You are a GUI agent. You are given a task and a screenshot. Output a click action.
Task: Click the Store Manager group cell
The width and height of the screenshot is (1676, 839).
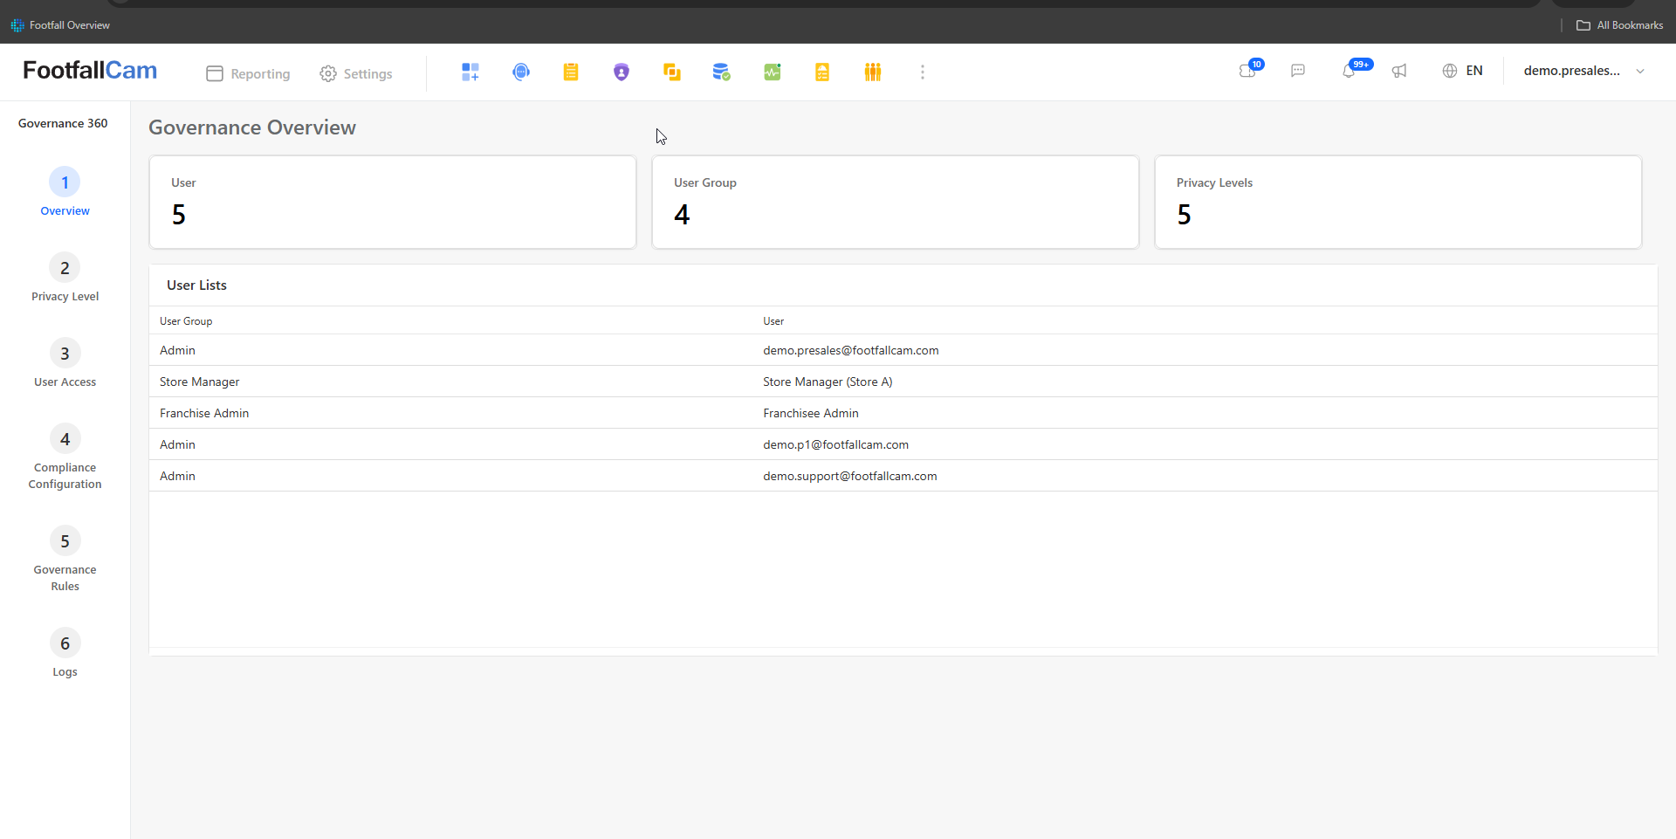point(199,382)
